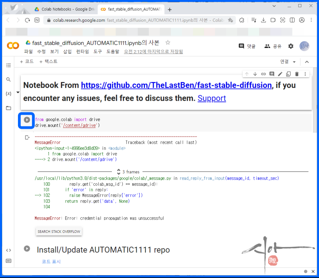
Task: Move cell down arrow in cell toolbar
Action: point(255,74)
